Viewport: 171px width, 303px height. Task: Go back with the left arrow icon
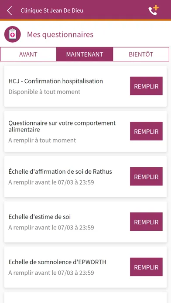pyautogui.click(x=9, y=10)
